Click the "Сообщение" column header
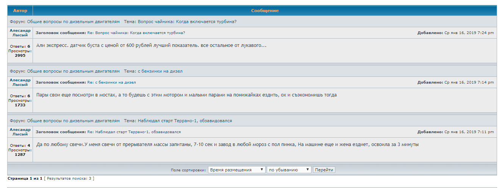Screen dimensions: 499x188 point(264,11)
